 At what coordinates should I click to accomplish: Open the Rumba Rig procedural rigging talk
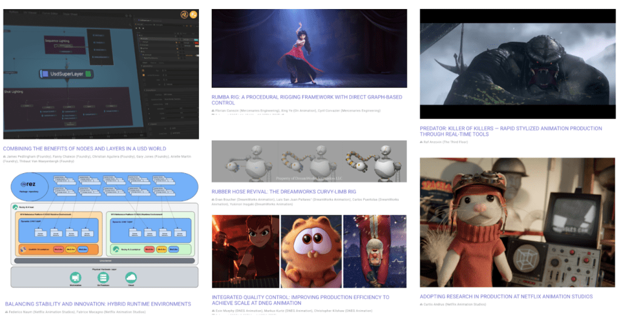pyautogui.click(x=306, y=100)
